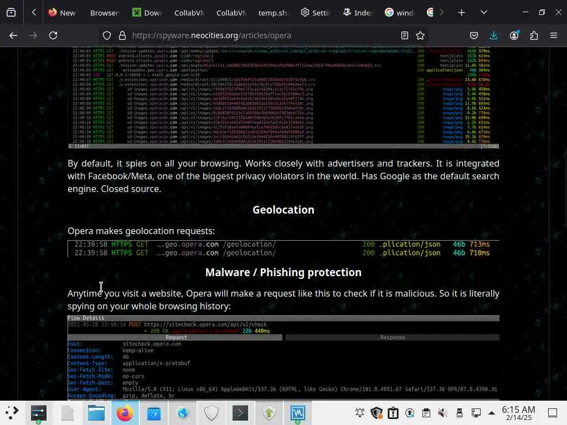The image size is (567, 425).
Task: Open the globe web browser taskbar icon
Action: 183,413
